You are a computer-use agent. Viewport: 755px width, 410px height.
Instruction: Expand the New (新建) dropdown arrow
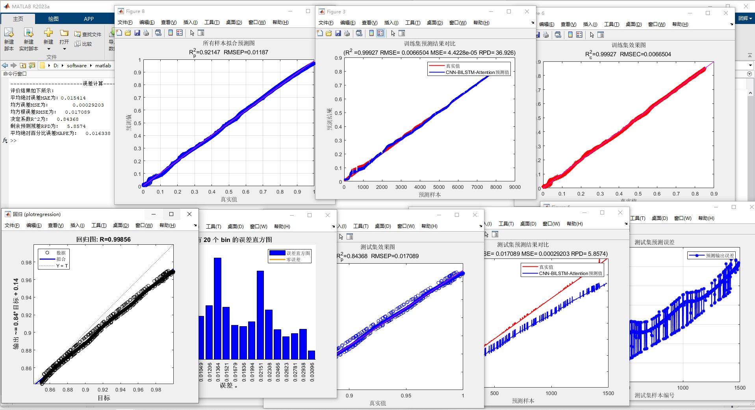click(48, 49)
